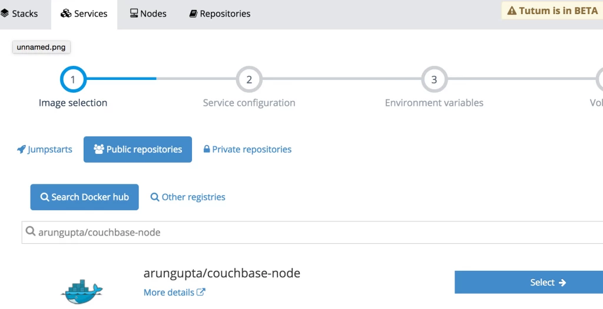Click the Select button arrow icon
Screen dimensions: 603x309
coord(562,283)
